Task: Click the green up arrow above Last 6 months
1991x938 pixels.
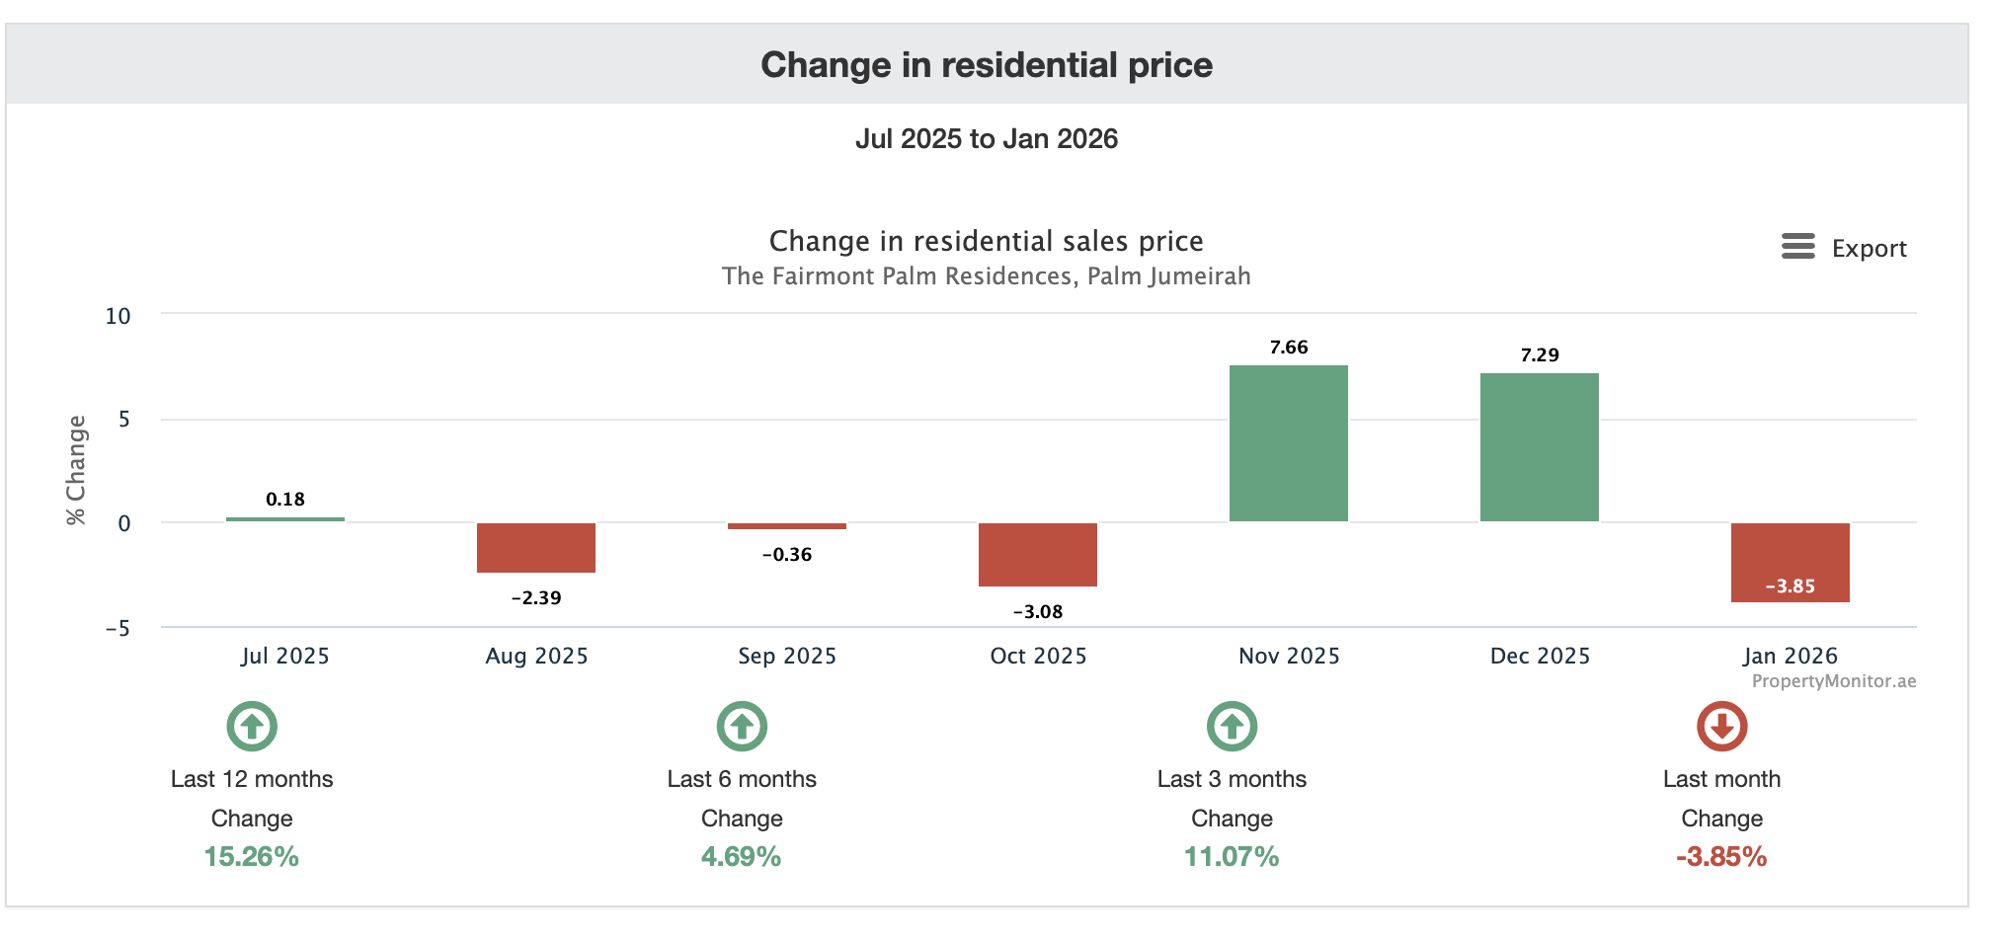Action: (x=742, y=727)
